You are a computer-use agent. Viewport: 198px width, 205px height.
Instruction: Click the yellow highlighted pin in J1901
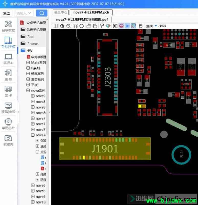84,158
